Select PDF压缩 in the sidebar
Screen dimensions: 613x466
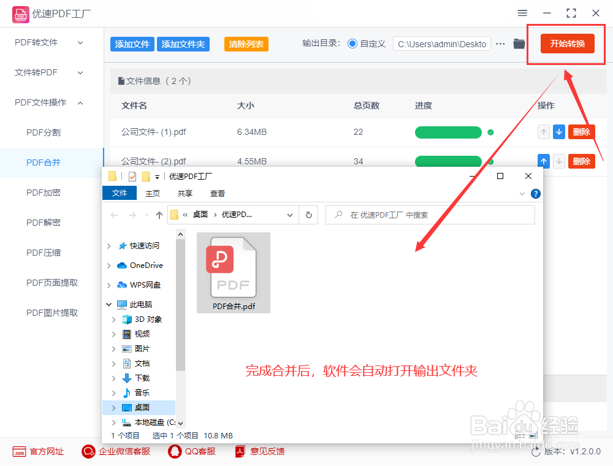point(44,253)
